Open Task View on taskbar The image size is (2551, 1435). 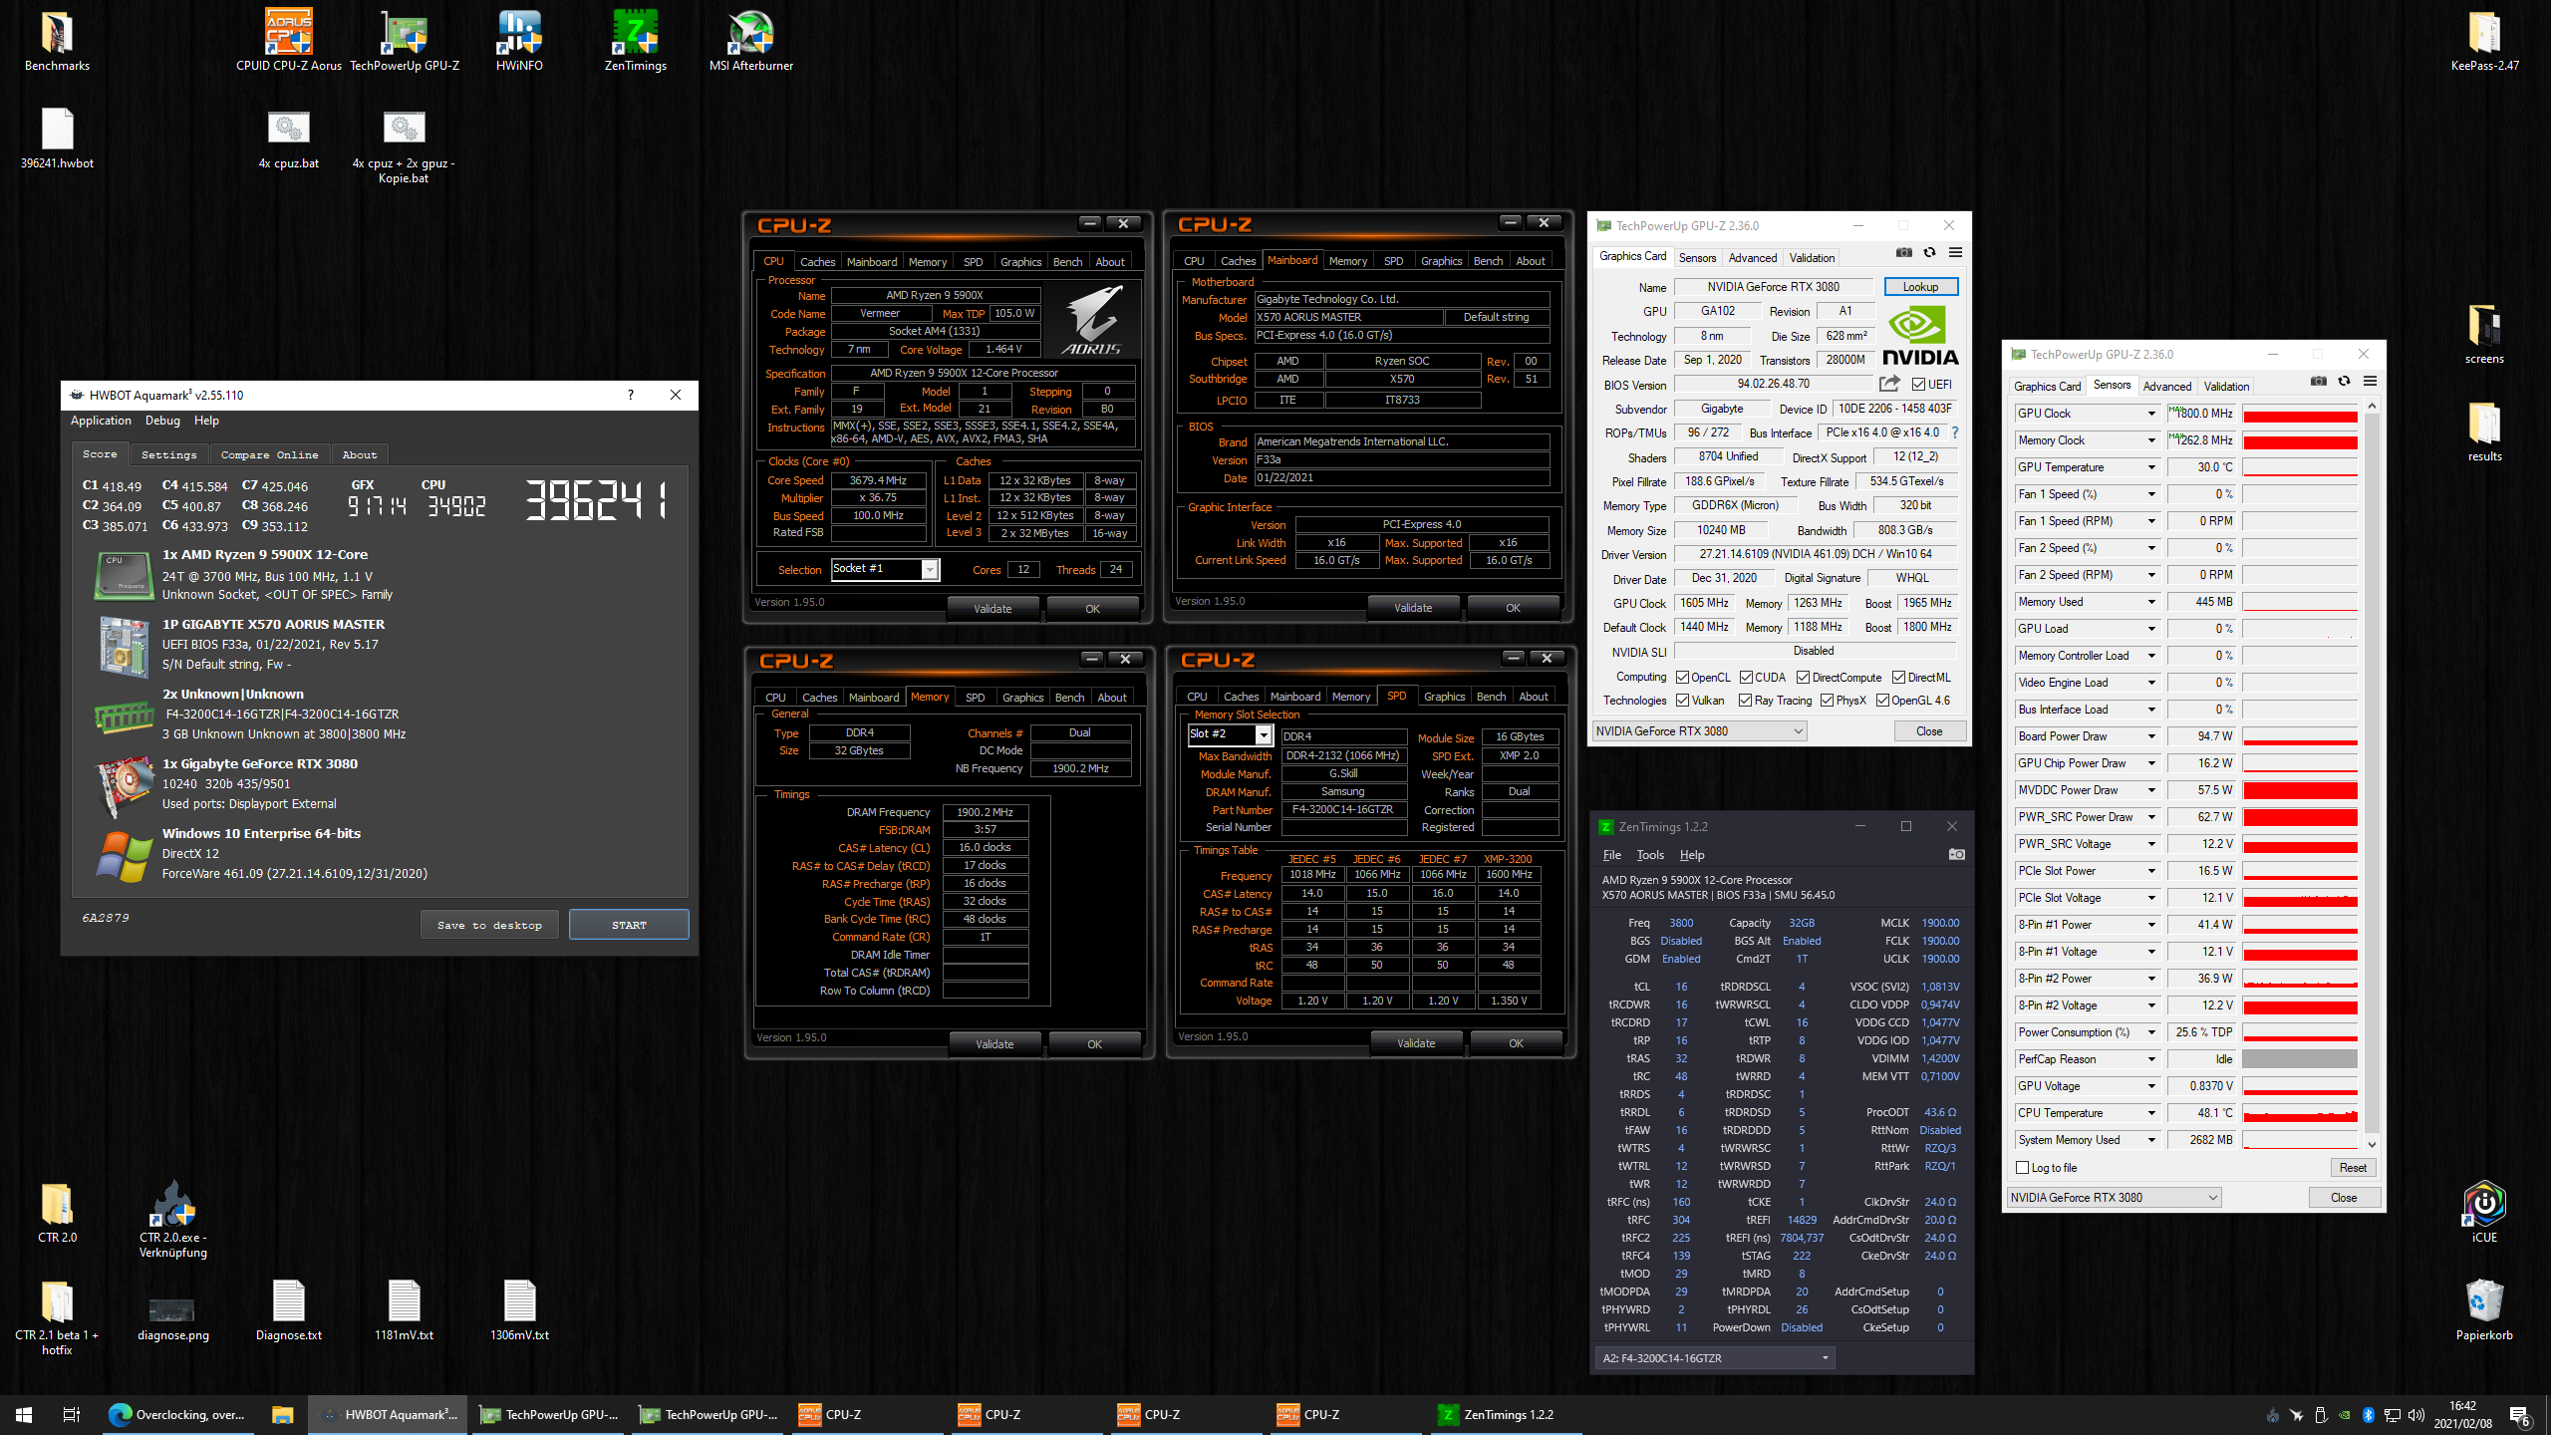click(72, 1414)
